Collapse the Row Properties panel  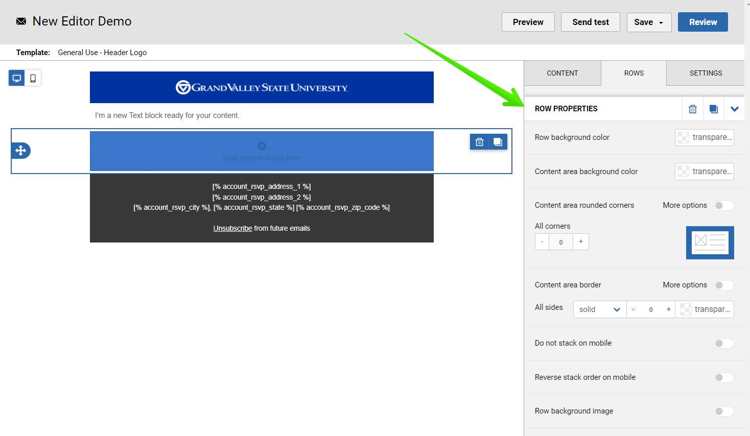tap(735, 109)
